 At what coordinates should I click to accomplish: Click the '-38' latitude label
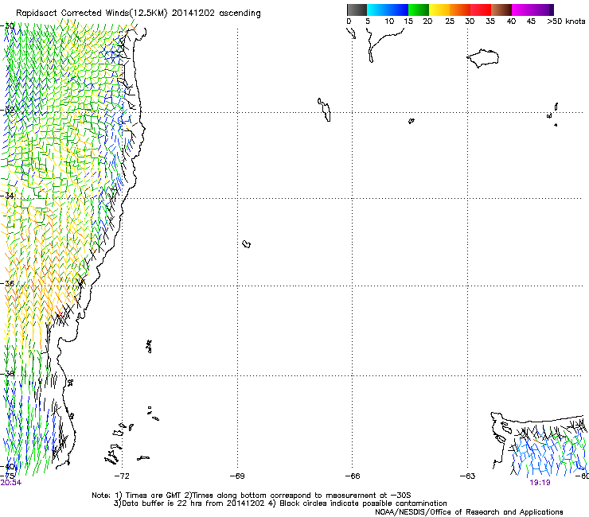point(7,374)
